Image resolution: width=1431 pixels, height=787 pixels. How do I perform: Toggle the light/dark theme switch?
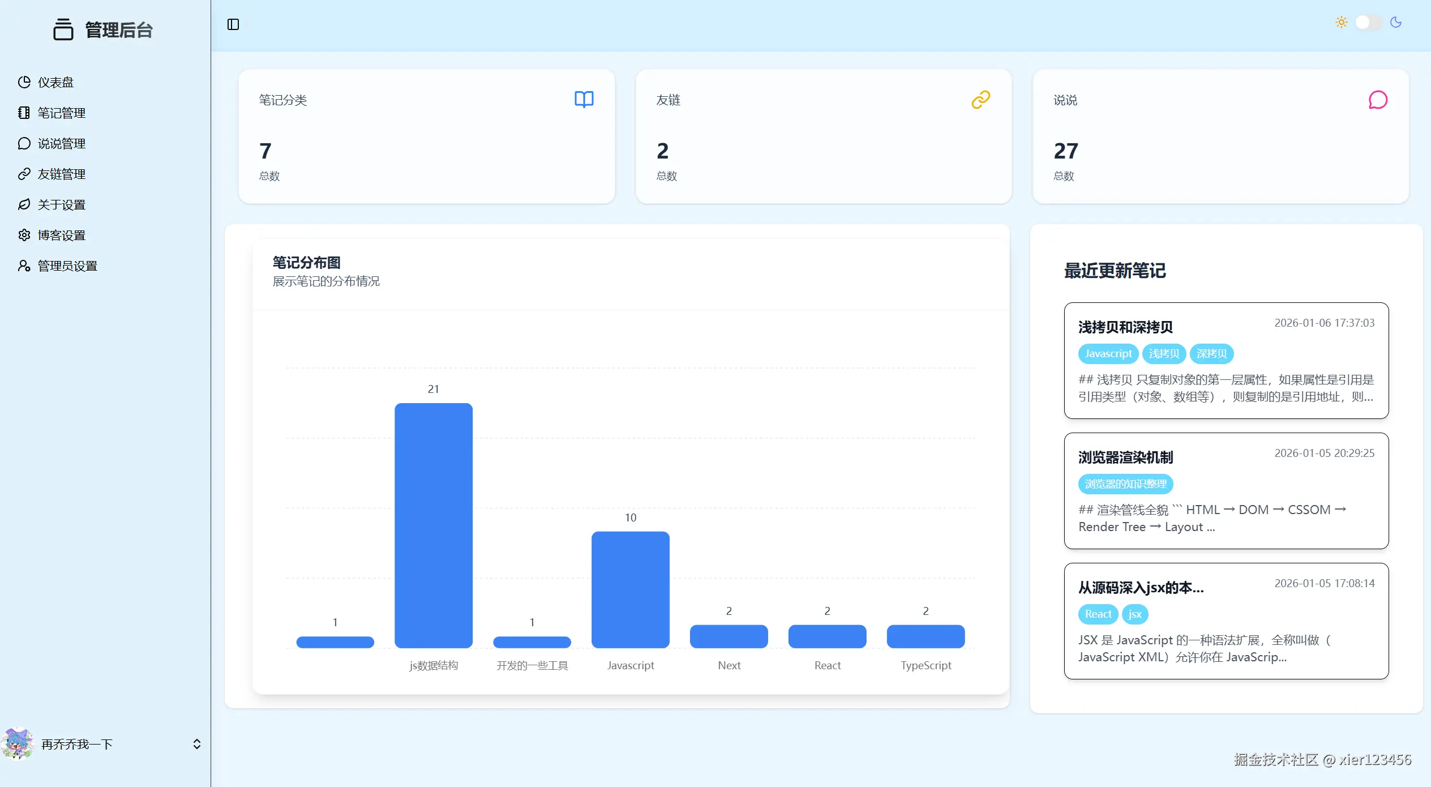tap(1368, 23)
